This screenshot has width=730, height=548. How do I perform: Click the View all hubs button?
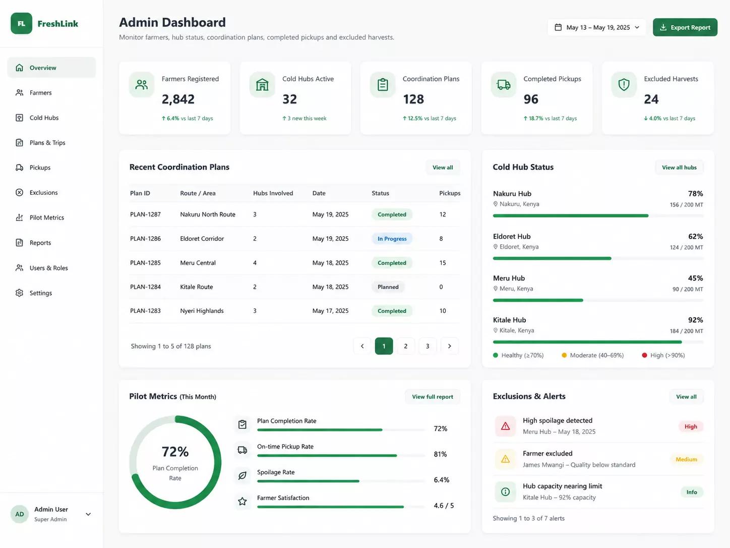pyautogui.click(x=679, y=168)
